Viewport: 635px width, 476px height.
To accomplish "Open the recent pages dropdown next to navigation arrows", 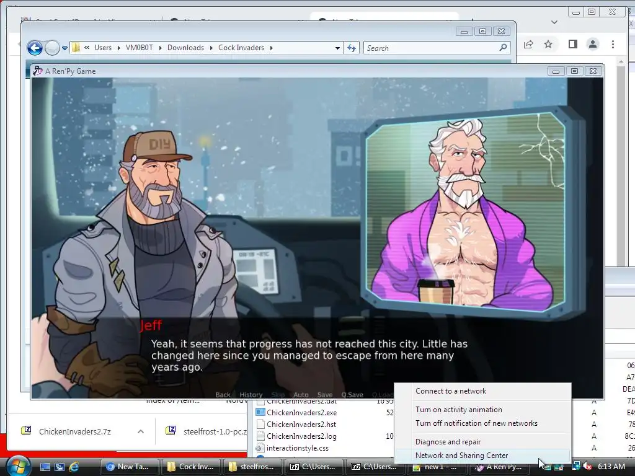I will [x=64, y=48].
